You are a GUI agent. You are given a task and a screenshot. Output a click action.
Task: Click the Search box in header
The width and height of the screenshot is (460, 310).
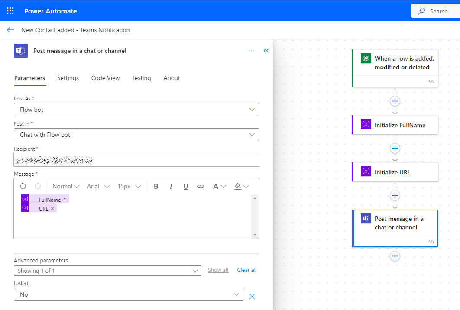436,11
